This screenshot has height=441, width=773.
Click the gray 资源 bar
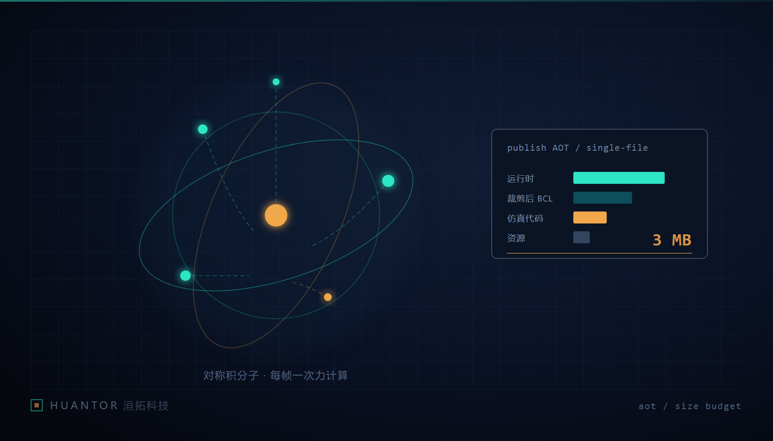pyautogui.click(x=581, y=237)
